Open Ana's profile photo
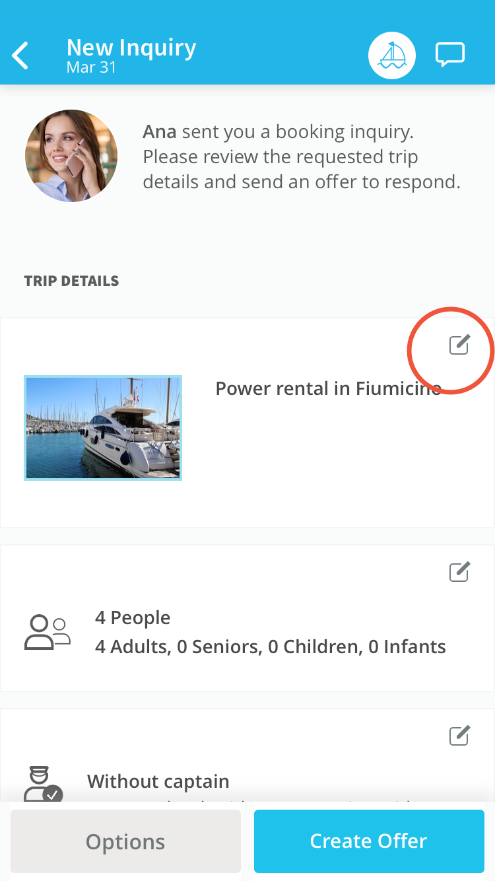 coord(71,156)
